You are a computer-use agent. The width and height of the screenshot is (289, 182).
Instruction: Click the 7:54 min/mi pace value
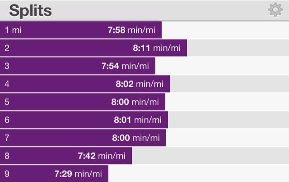tap(125, 66)
